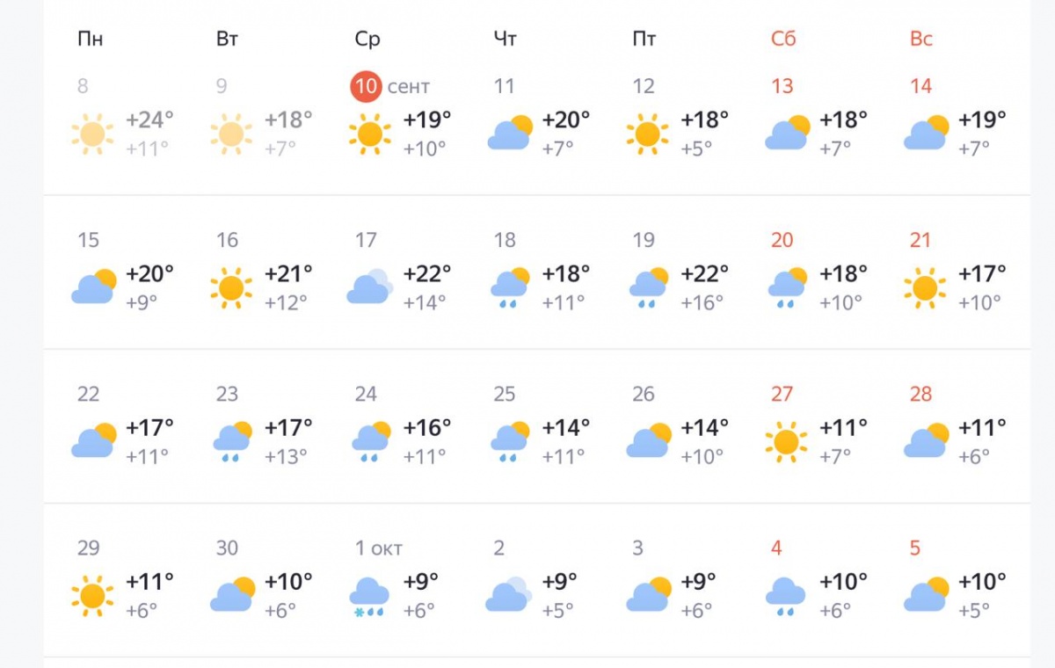Click the snow icon on October 1

point(369,594)
